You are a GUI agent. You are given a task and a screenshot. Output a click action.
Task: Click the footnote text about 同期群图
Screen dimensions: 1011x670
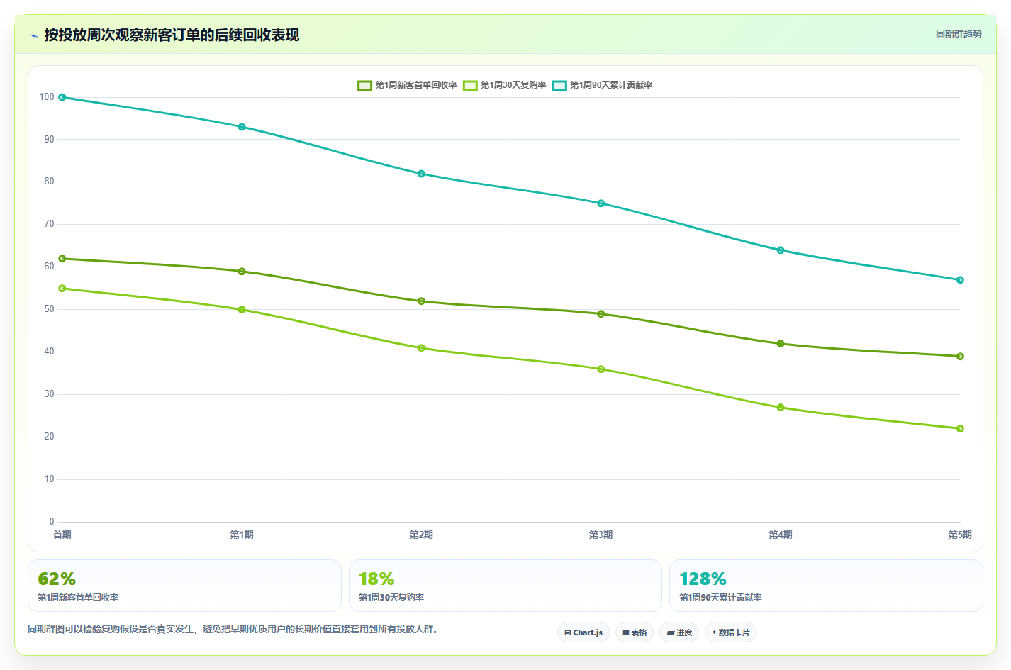click(x=233, y=630)
